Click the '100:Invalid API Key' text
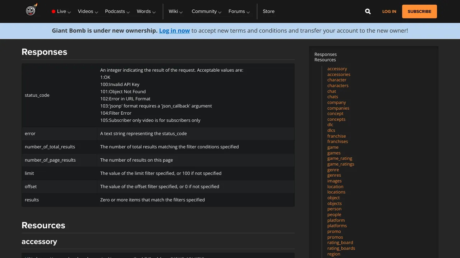 (120, 85)
